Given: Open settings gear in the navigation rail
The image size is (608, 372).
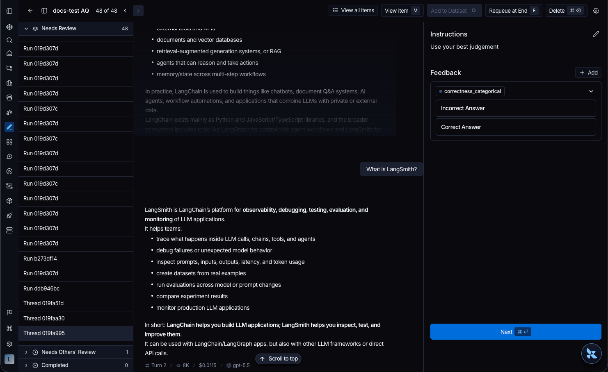Looking at the screenshot, I should [x=9, y=344].
